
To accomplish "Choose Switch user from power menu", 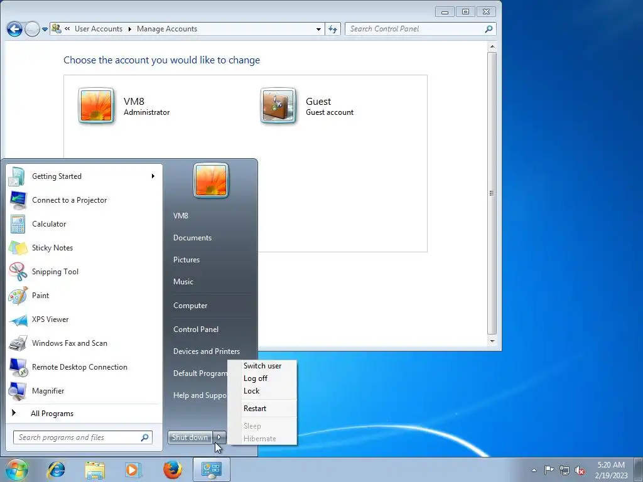I will coord(262,366).
